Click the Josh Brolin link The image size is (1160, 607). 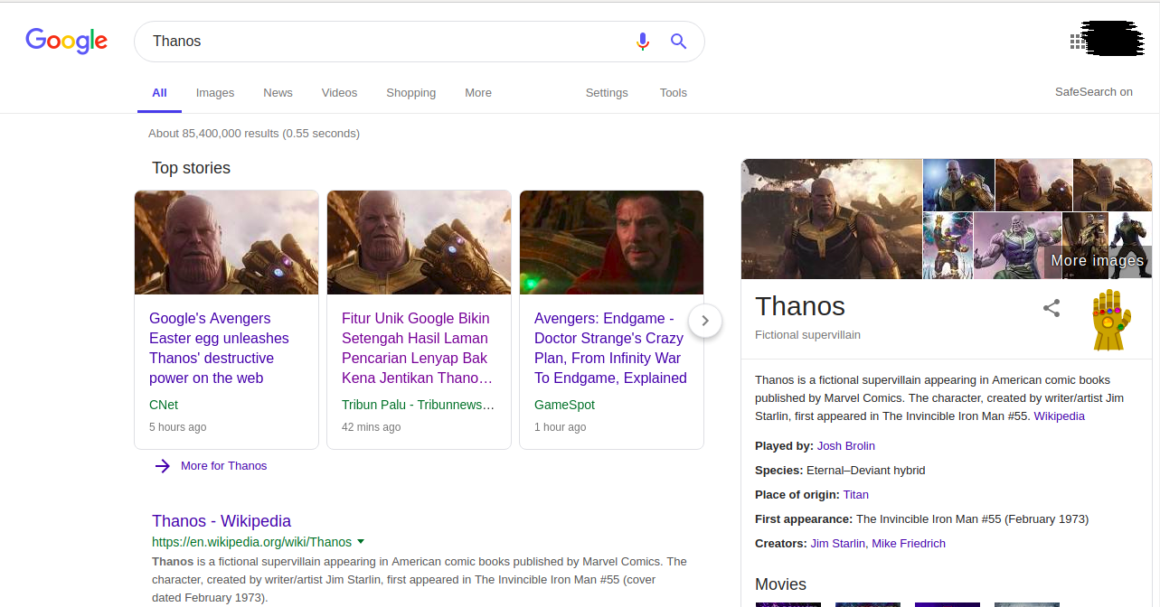(x=845, y=445)
